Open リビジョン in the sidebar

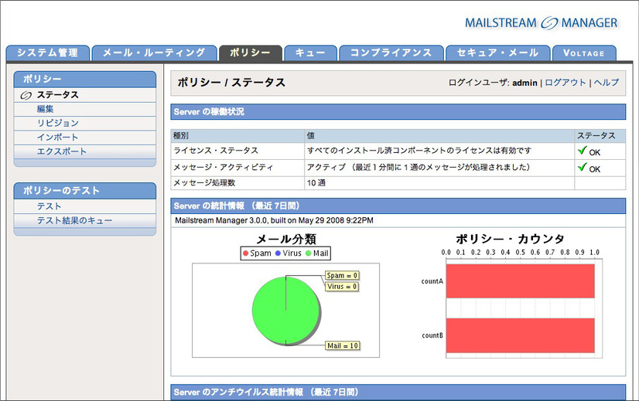coord(58,123)
